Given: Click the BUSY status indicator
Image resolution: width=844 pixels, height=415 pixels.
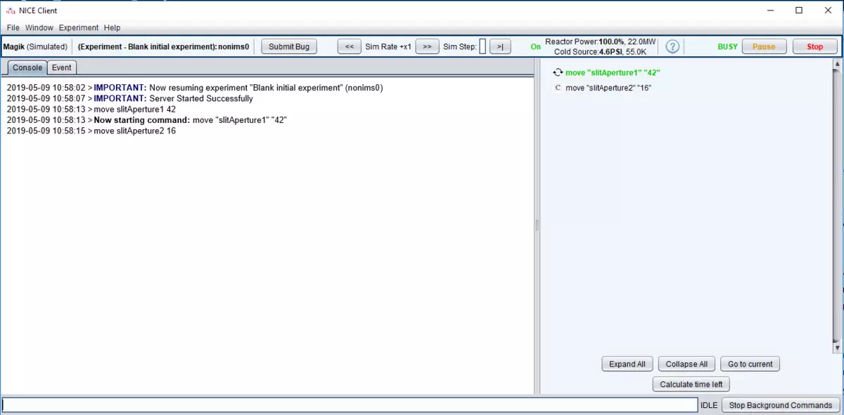Looking at the screenshot, I should click(727, 47).
